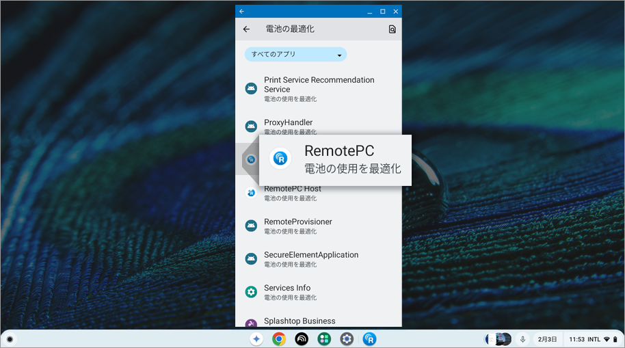
Task: Select the Services Info entry
Action: (319, 292)
